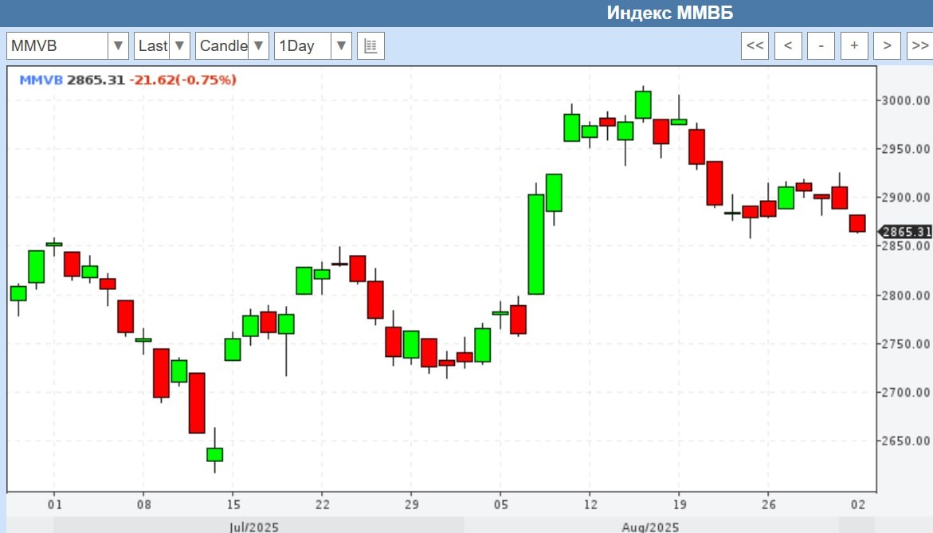Click the 08 date label on time axis
The width and height of the screenshot is (933, 533).
click(144, 504)
